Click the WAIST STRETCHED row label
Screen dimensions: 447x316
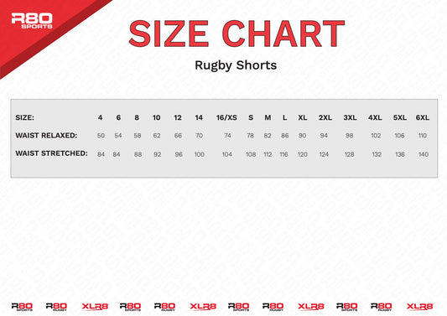(52, 153)
